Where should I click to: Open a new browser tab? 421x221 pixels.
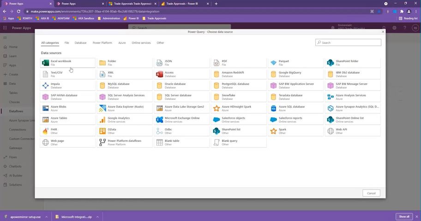(x=216, y=4)
